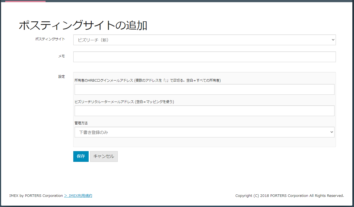Expand the 管理方法 dropdown showing 下書き登録のみ

pyautogui.click(x=204, y=132)
